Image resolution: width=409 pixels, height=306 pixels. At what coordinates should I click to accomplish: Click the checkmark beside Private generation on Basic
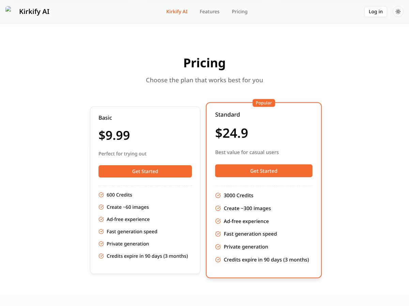[x=101, y=243]
